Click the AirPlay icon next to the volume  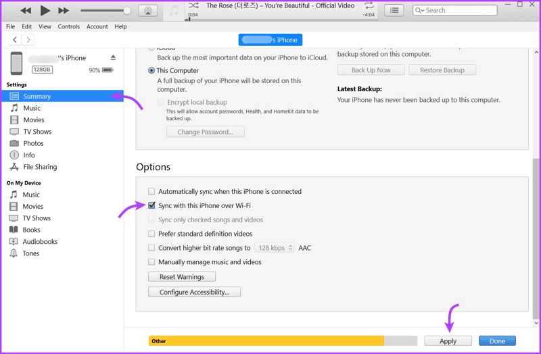[148, 10]
